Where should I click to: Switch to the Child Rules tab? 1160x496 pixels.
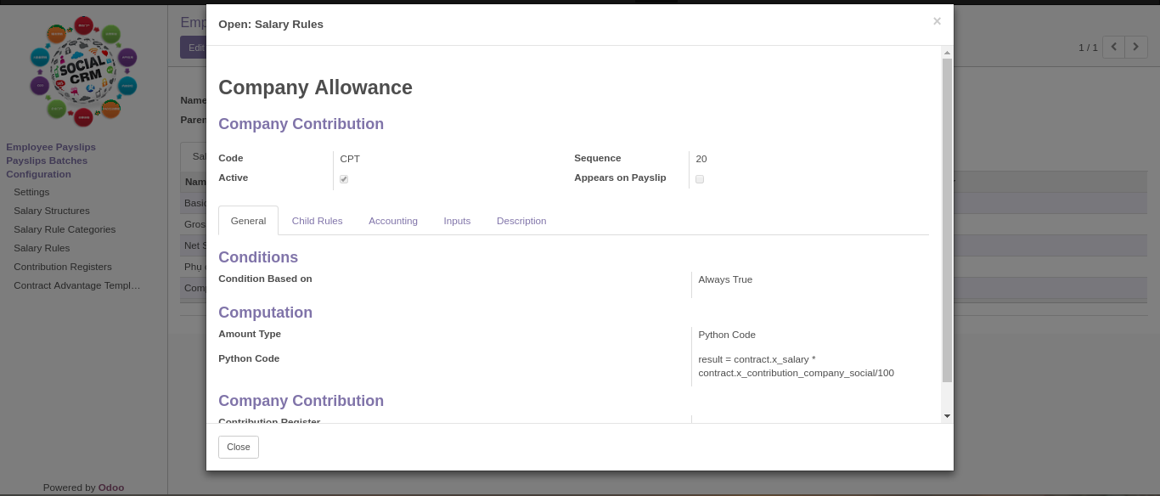coord(317,220)
